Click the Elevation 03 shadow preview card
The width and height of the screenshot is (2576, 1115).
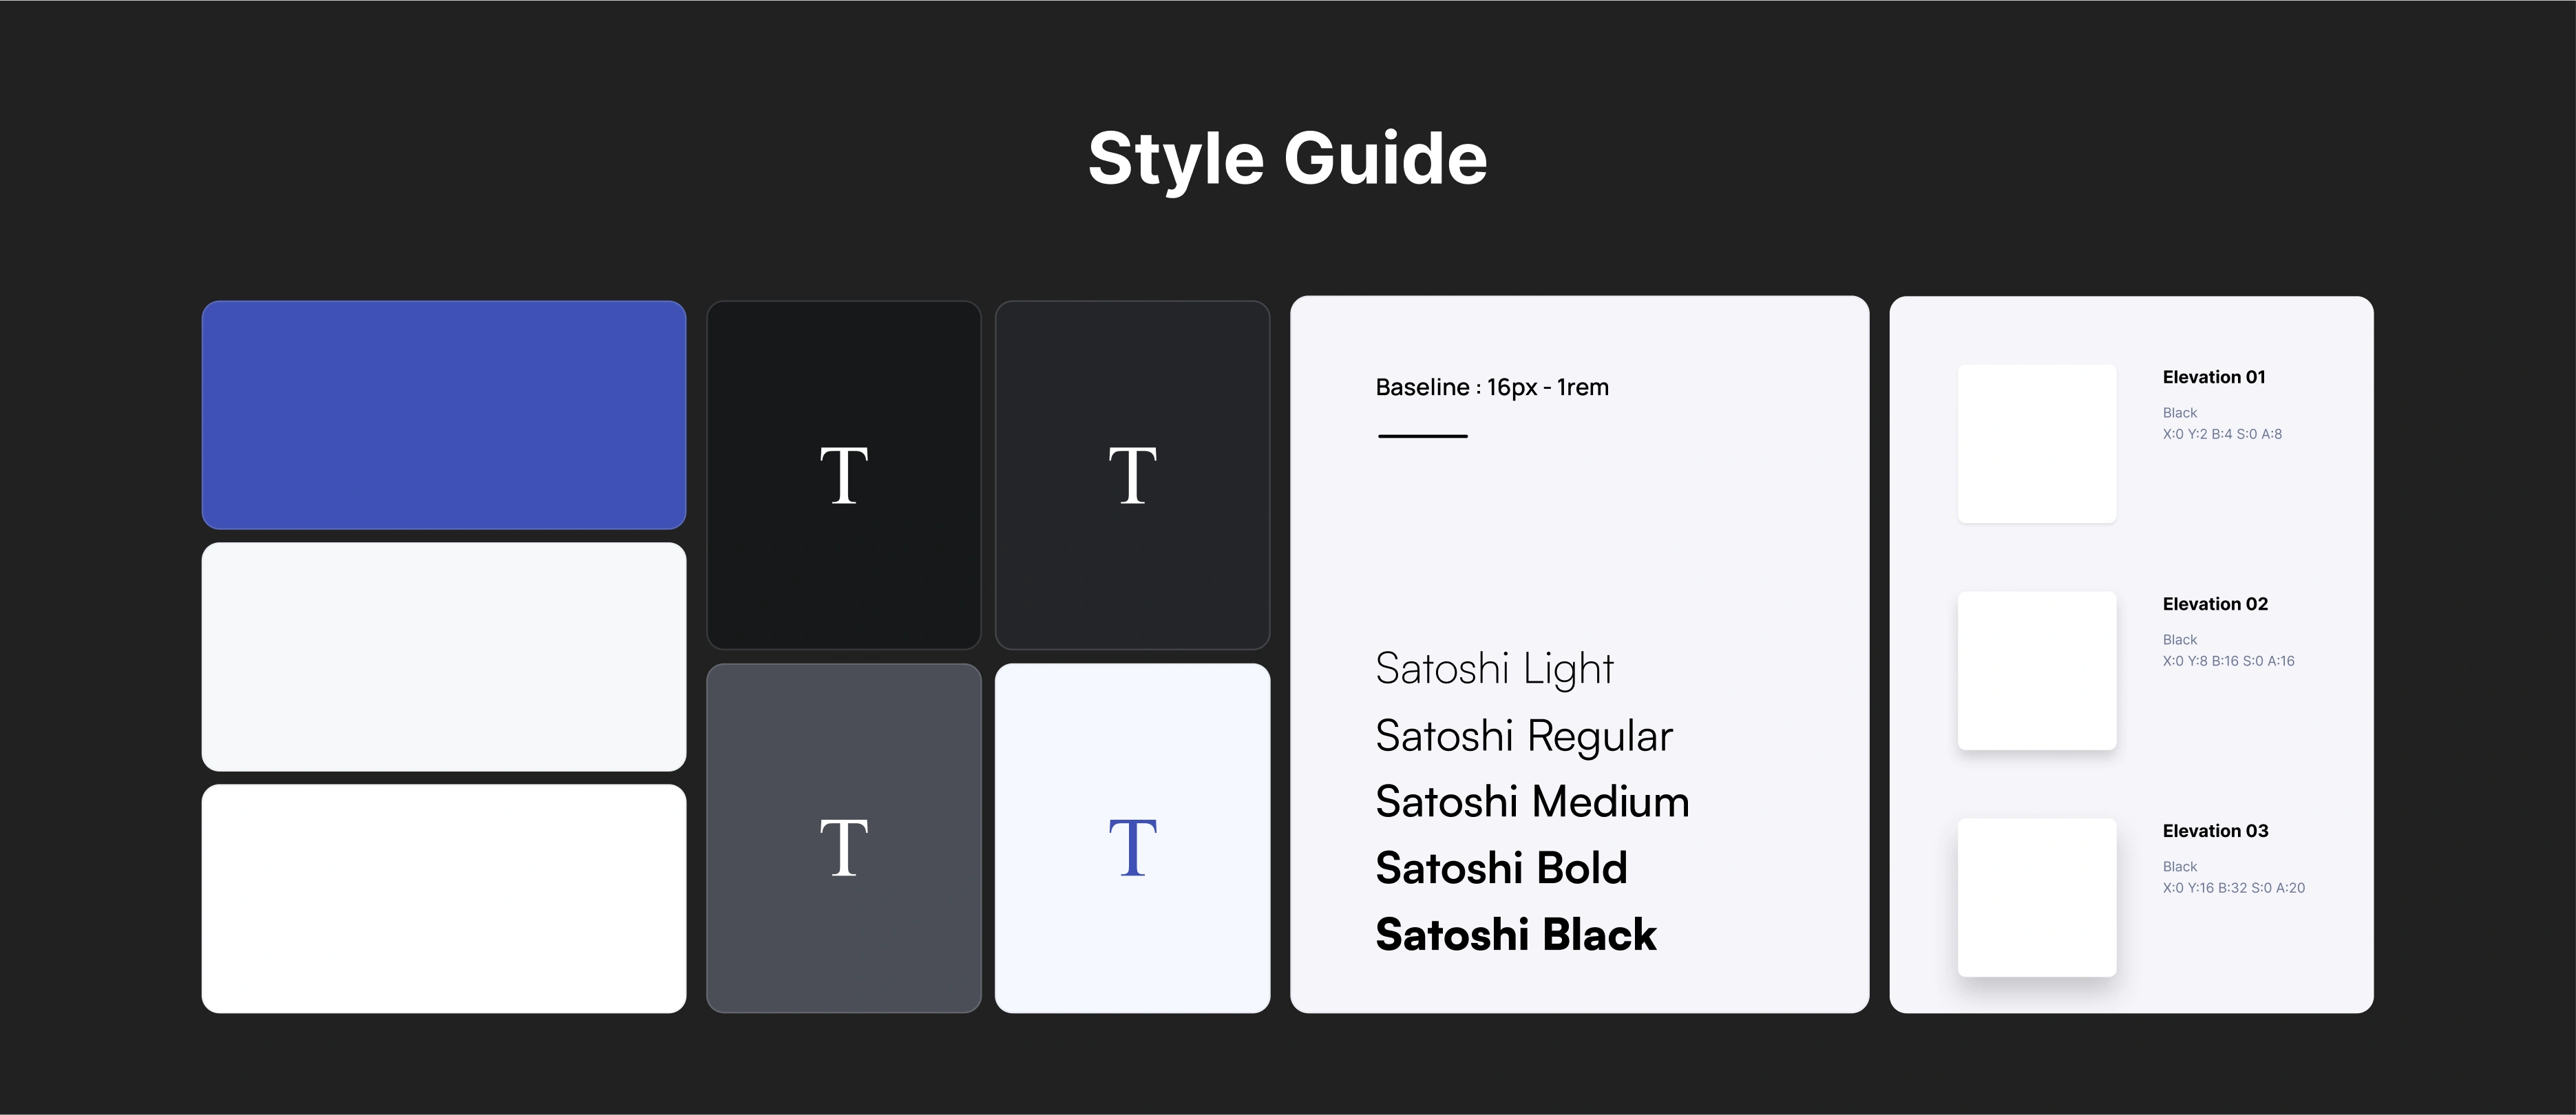(2036, 897)
